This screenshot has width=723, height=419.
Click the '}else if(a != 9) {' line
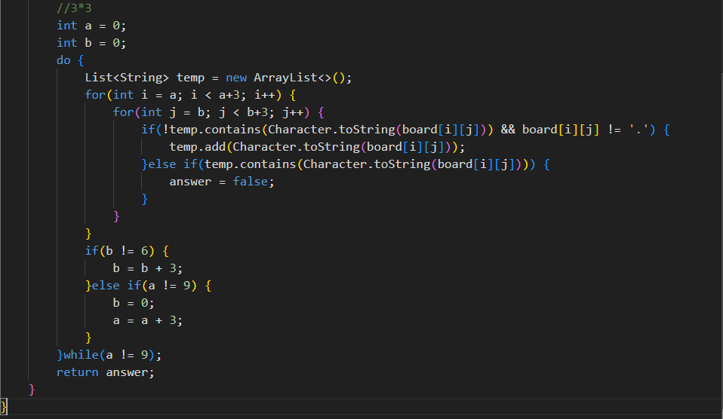pos(148,286)
